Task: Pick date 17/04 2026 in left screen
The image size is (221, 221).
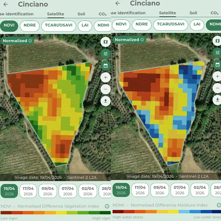Action: (x=28, y=191)
